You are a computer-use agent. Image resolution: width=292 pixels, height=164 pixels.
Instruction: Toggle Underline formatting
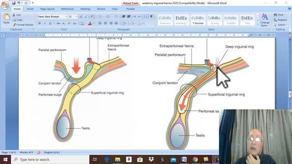pos(50,23)
